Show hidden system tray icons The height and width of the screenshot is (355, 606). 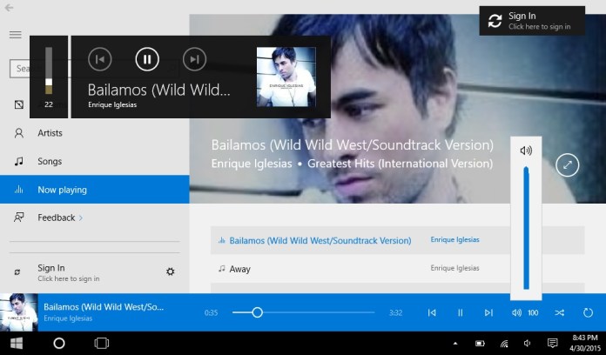pyautogui.click(x=455, y=343)
